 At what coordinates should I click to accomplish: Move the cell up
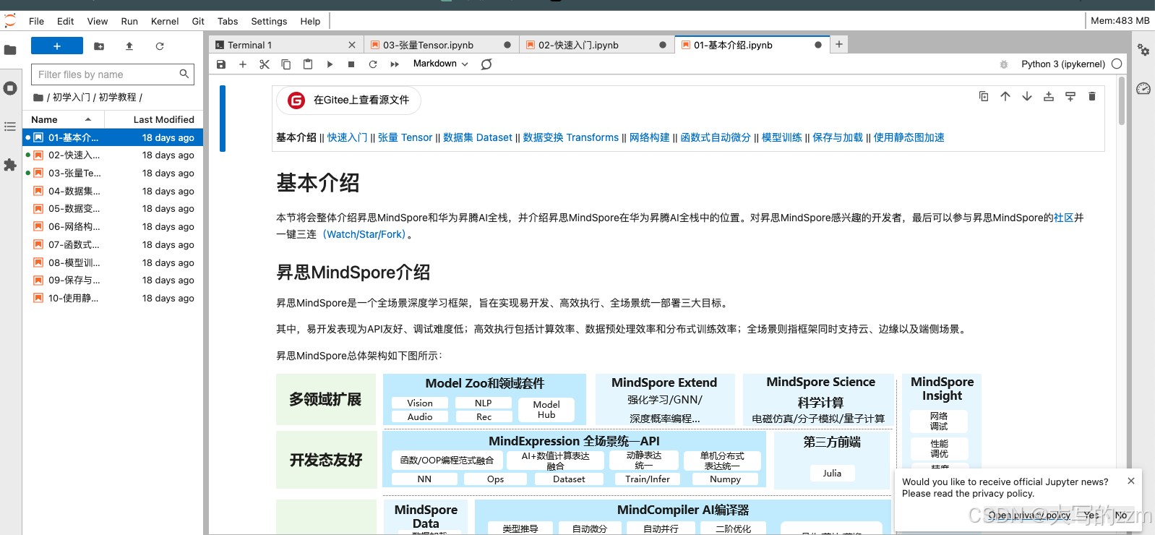coord(1005,96)
